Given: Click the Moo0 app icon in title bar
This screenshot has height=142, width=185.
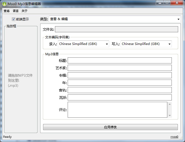Looking at the screenshot, I should (4, 4).
